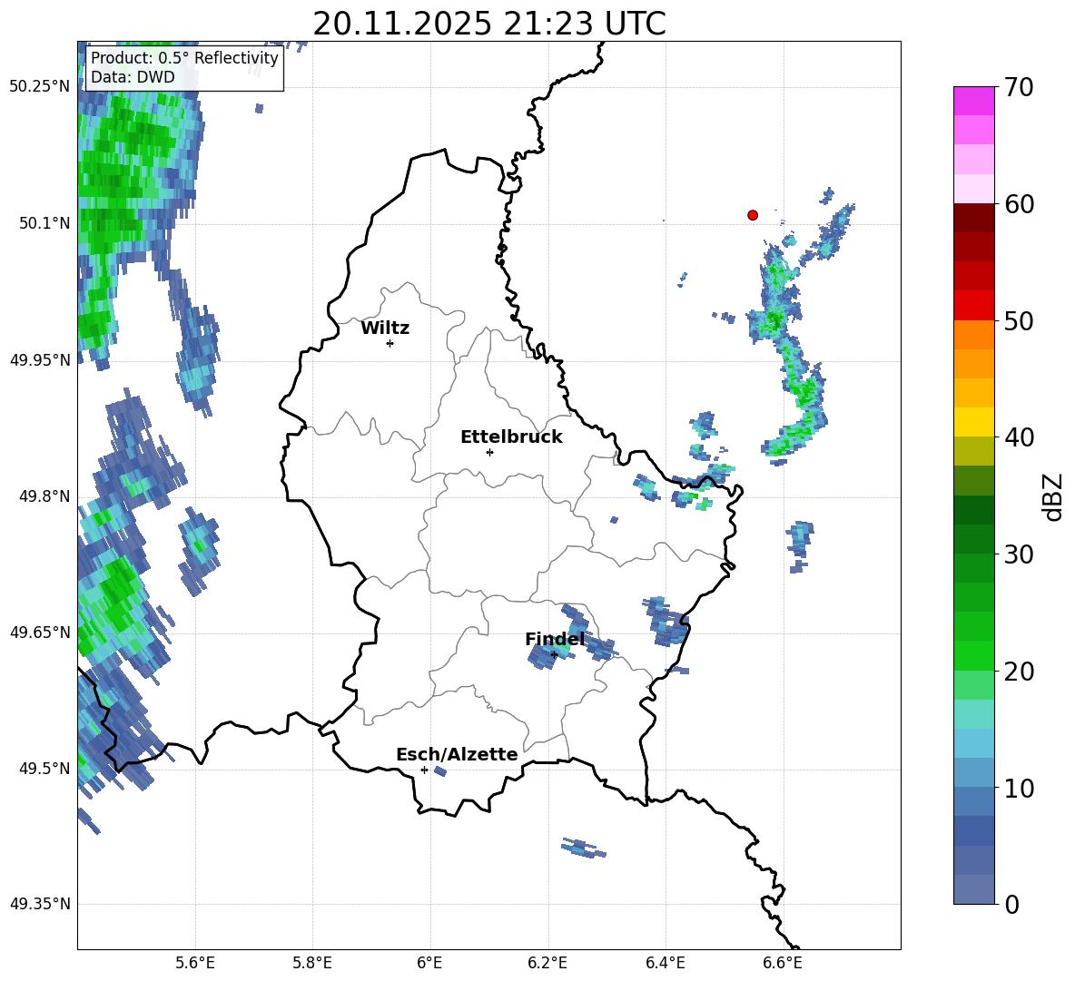This screenshot has width=1075, height=981.
Task: Click the 10 tick on the colorbar
Action: [x=1019, y=788]
